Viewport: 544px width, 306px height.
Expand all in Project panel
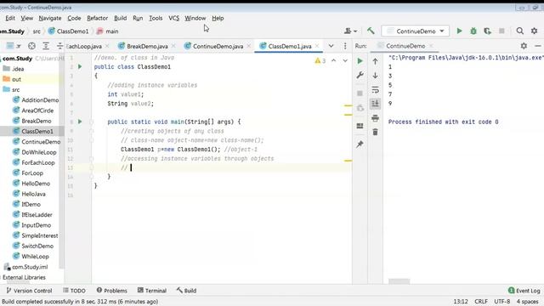pos(46,46)
